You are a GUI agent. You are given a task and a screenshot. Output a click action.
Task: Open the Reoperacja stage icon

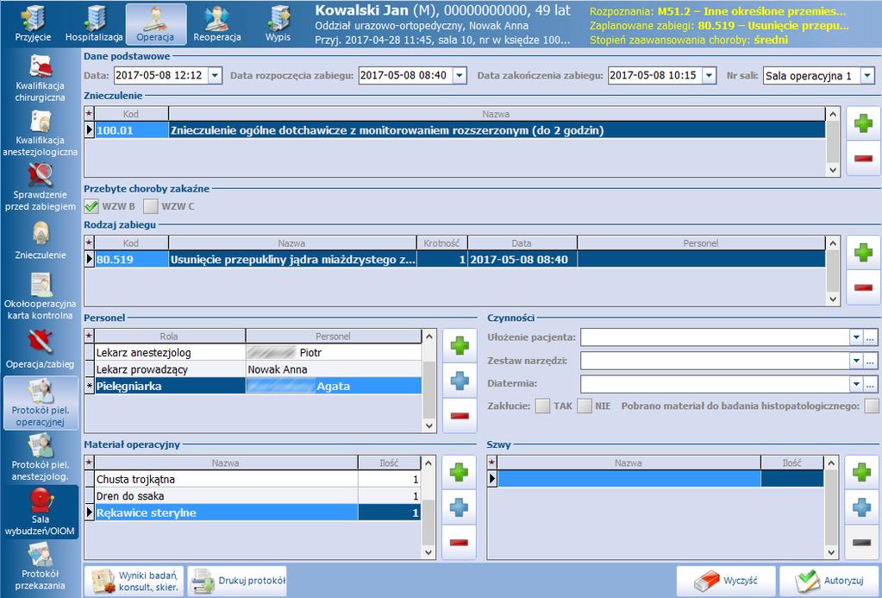(217, 23)
